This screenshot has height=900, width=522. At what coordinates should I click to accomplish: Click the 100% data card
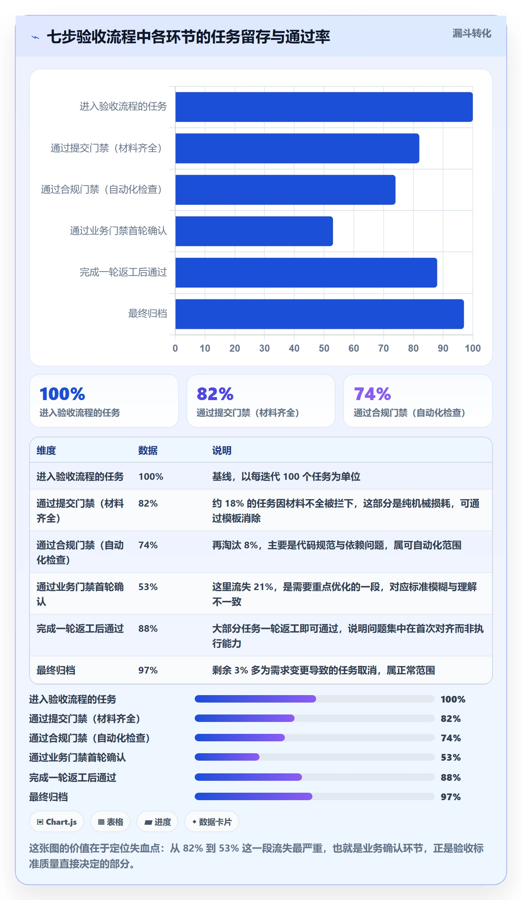[x=104, y=401]
